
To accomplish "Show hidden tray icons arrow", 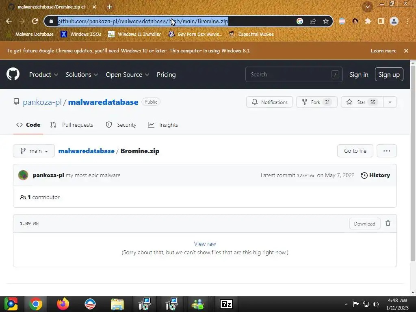I will click(346, 304).
